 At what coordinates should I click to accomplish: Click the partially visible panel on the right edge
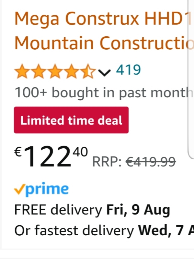click(191, 79)
